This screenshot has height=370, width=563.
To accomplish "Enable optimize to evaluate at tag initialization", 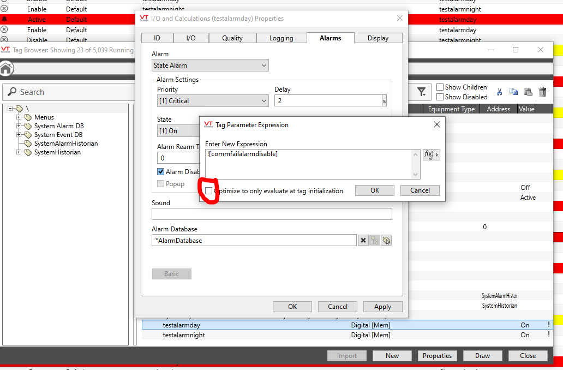I will pyautogui.click(x=209, y=191).
